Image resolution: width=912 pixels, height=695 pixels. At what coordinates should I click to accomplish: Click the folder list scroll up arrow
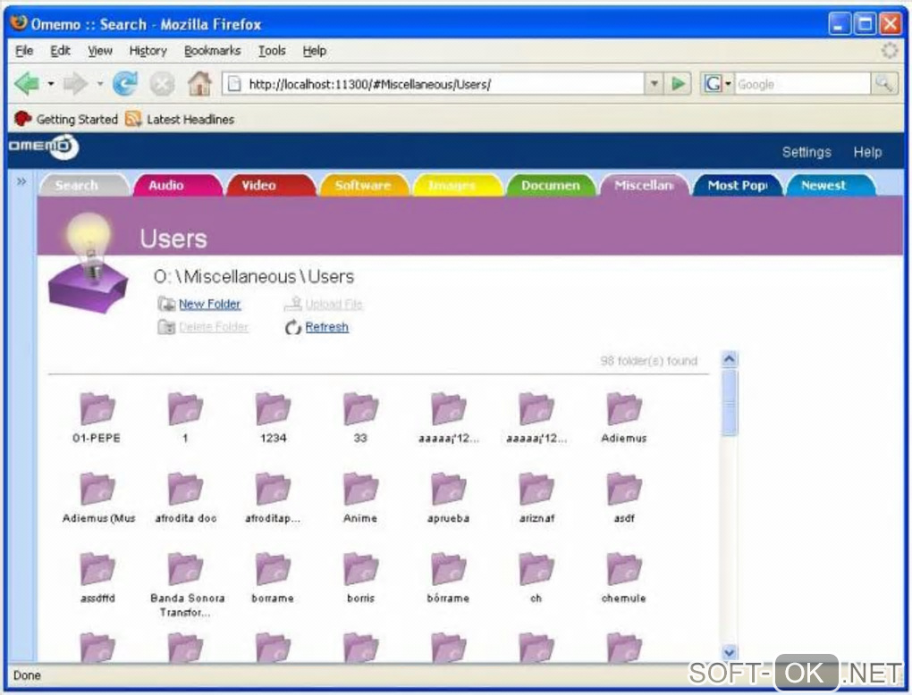pos(729,360)
